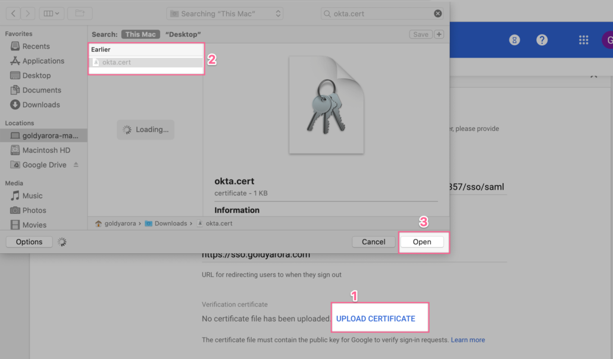
Task: Click the Music note icon in sidebar
Action: 15,196
